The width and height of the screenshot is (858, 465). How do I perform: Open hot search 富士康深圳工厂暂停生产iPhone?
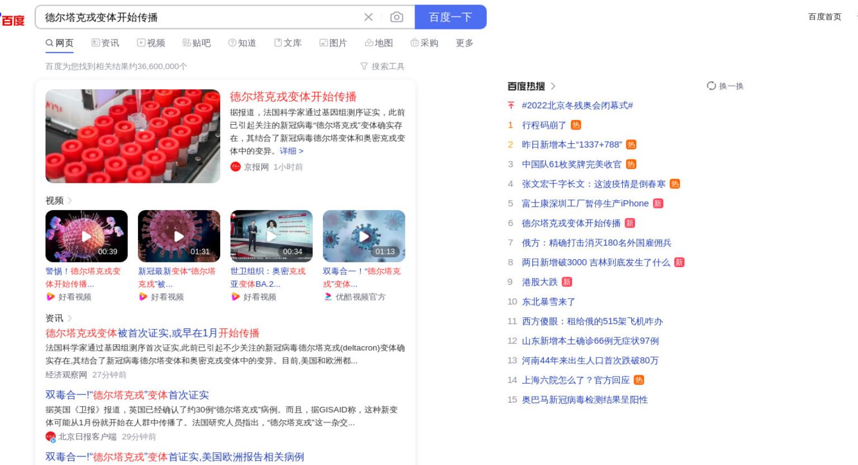point(585,204)
